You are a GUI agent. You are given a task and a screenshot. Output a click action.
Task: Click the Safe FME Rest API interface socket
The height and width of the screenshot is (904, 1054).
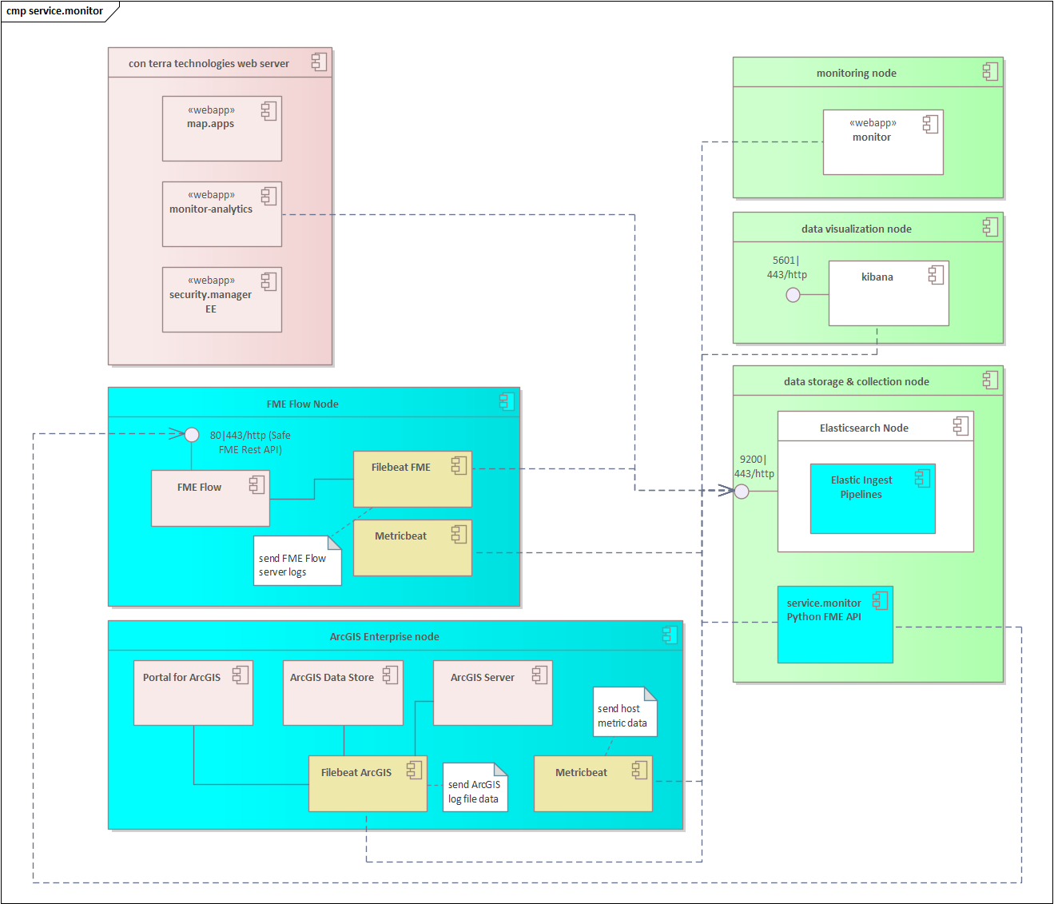tap(191, 434)
